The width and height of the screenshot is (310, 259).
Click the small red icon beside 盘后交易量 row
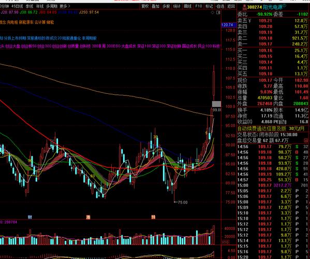click(x=306, y=140)
